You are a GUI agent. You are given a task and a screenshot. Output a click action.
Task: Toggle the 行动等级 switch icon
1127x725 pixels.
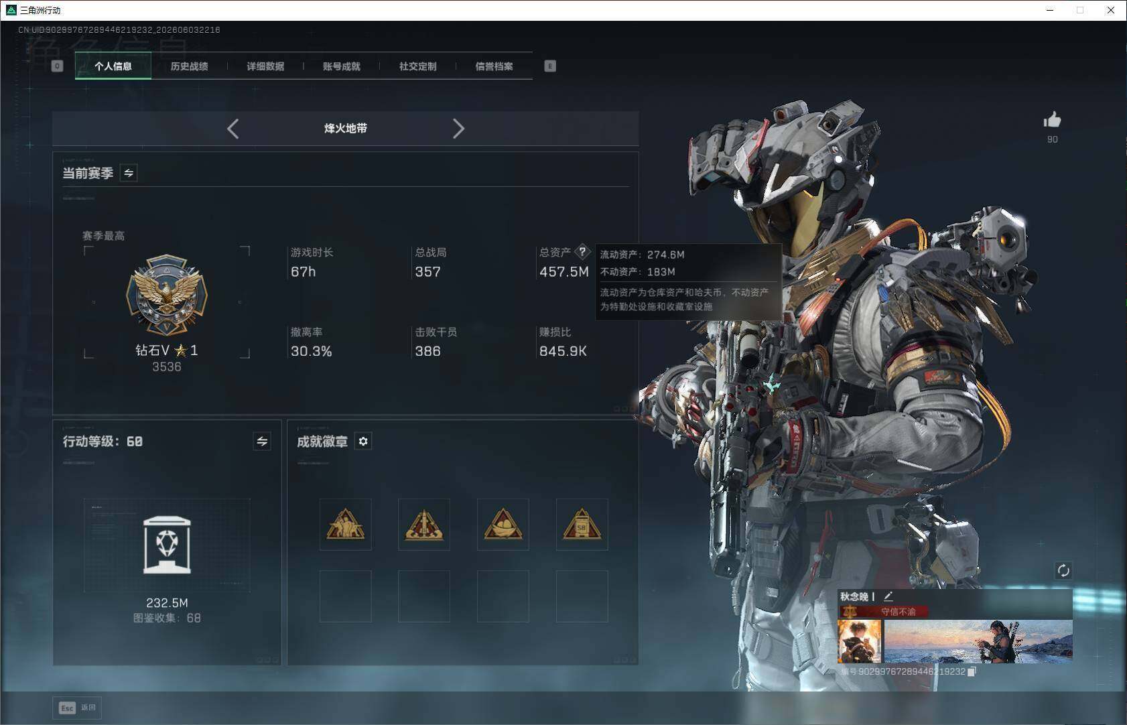click(262, 441)
